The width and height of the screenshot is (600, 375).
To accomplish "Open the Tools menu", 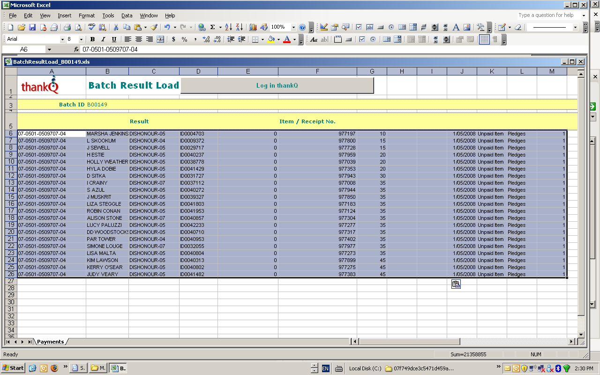I will tap(108, 15).
